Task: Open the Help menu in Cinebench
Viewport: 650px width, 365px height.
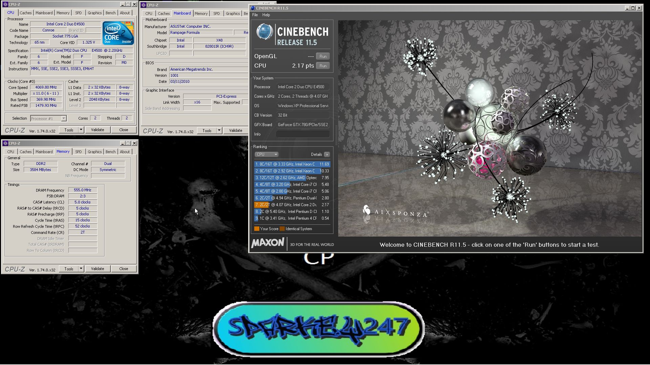Action: click(x=266, y=15)
